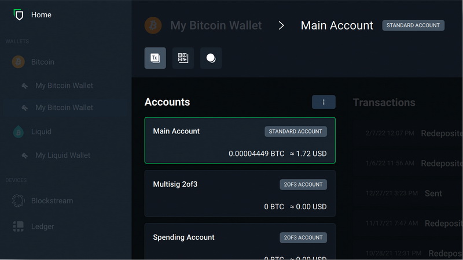Screen dimensions: 463x260
Task: Click the orange Bitcoin icon in header
Action: tap(153, 25)
